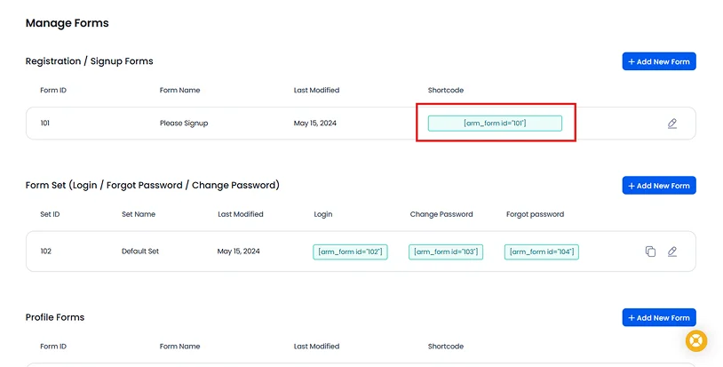Copy the arm_form id="101" shortcode
Viewport: 723px width, 367px height.
tap(495, 124)
